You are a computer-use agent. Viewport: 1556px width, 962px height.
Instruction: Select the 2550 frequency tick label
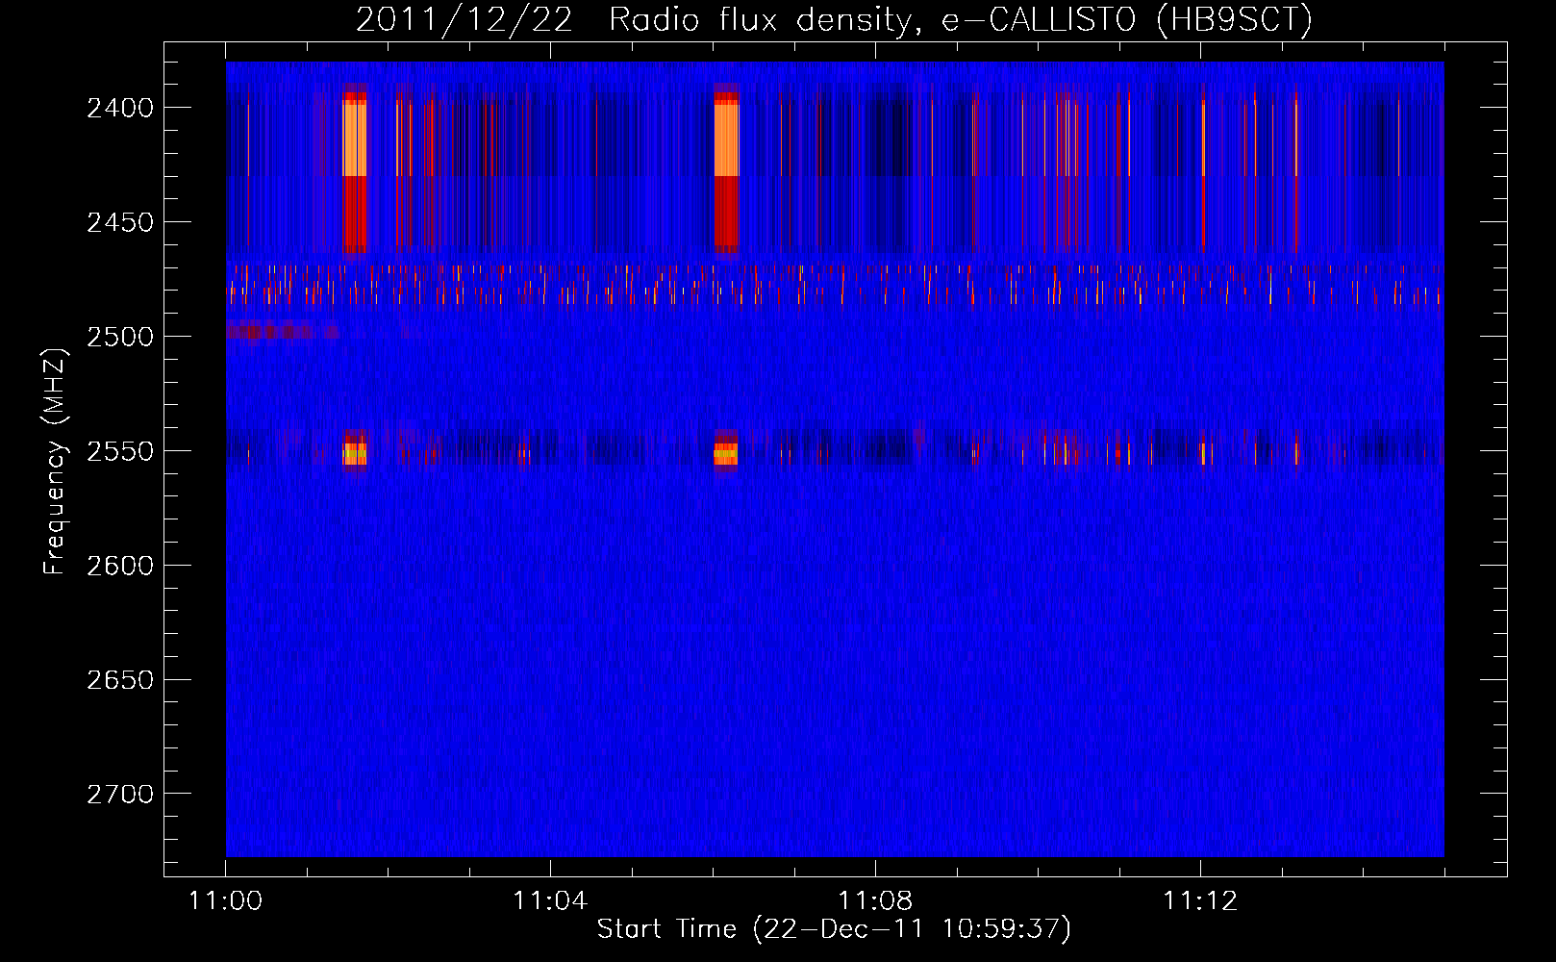pos(120,451)
